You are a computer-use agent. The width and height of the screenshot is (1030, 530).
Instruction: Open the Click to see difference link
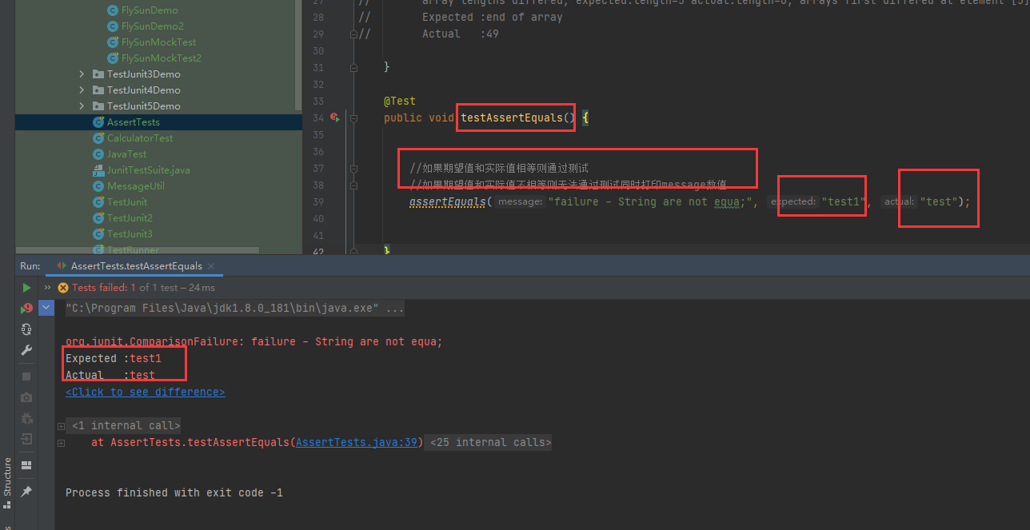(x=145, y=392)
